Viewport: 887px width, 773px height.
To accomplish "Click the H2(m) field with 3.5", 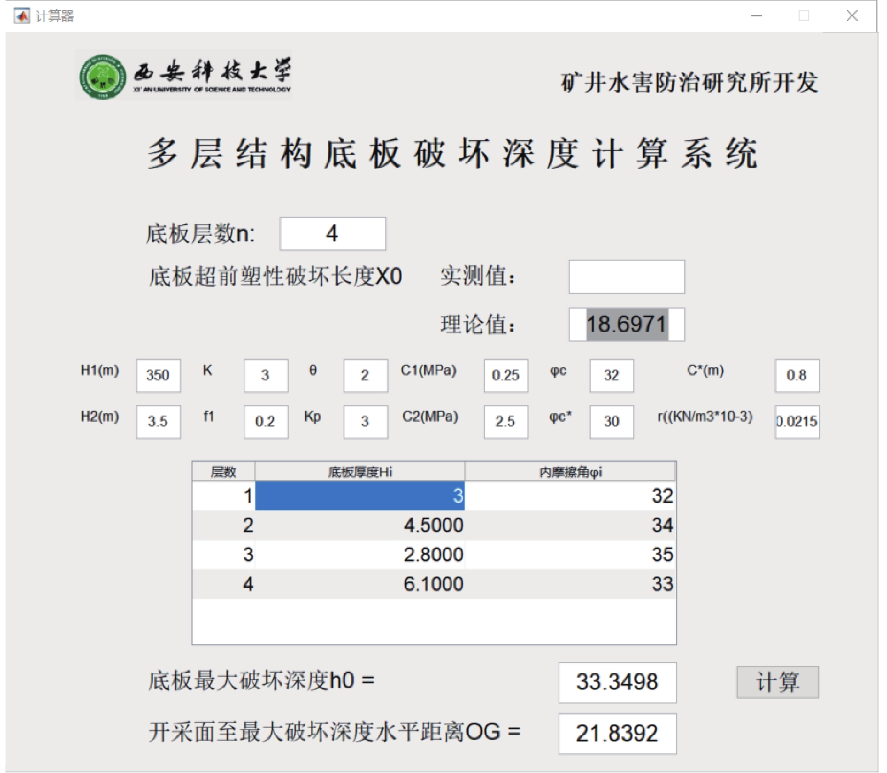I will point(158,422).
